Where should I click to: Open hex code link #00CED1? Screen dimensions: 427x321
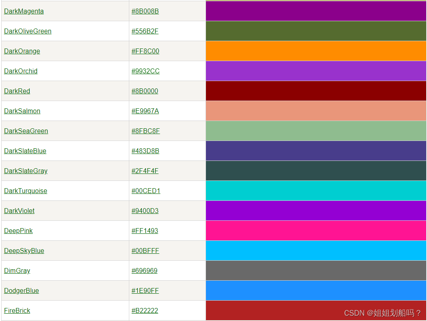(146, 191)
